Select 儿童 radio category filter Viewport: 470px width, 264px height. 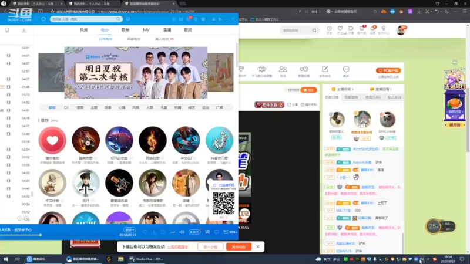(164, 107)
